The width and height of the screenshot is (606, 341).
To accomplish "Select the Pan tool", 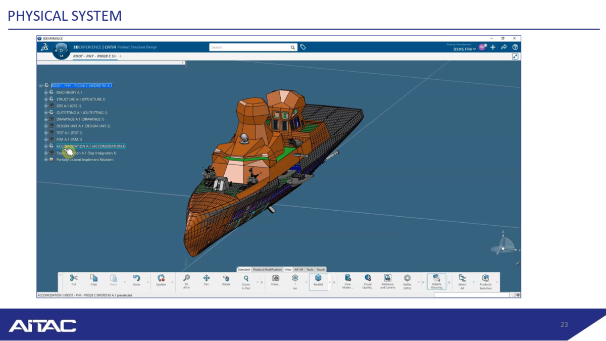I will (206, 280).
